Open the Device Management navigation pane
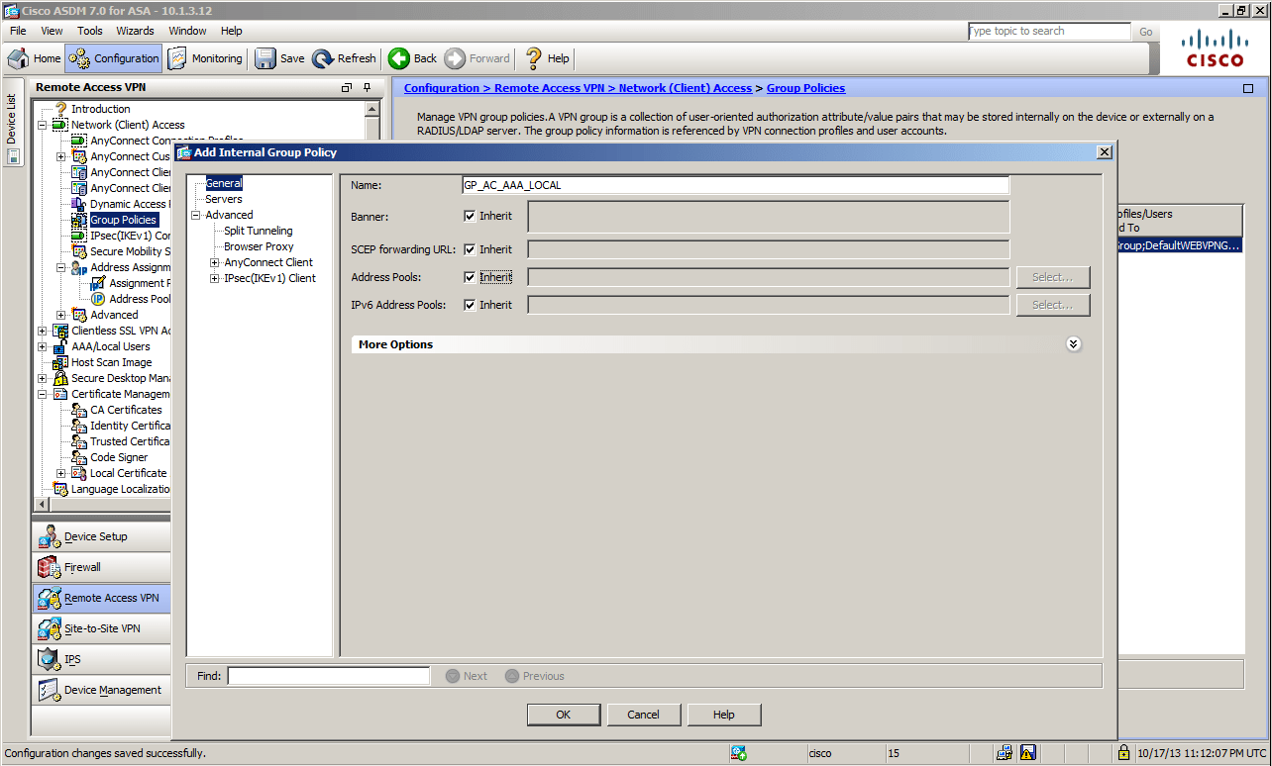Viewport: 1272px width, 766px height. [101, 690]
